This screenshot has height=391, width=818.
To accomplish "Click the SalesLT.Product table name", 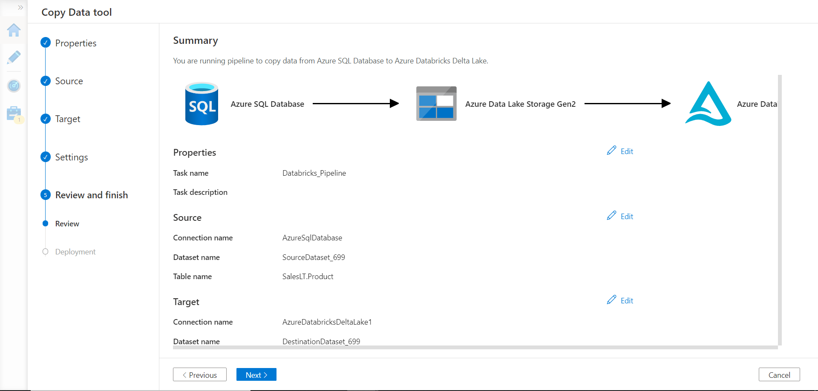I will pos(308,277).
